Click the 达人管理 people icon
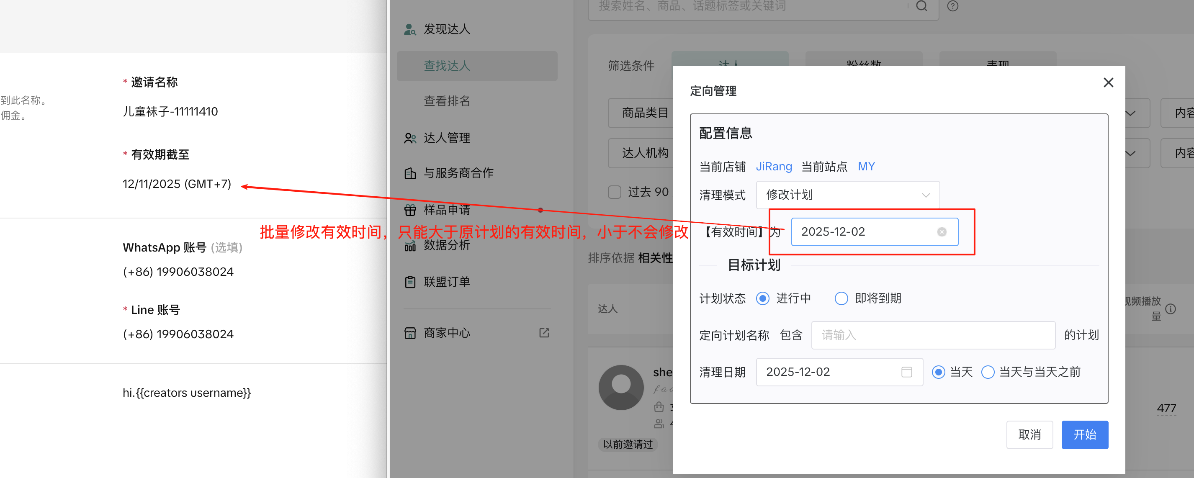This screenshot has width=1194, height=478. point(410,138)
